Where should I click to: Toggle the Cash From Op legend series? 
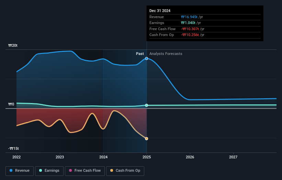(x=125, y=171)
